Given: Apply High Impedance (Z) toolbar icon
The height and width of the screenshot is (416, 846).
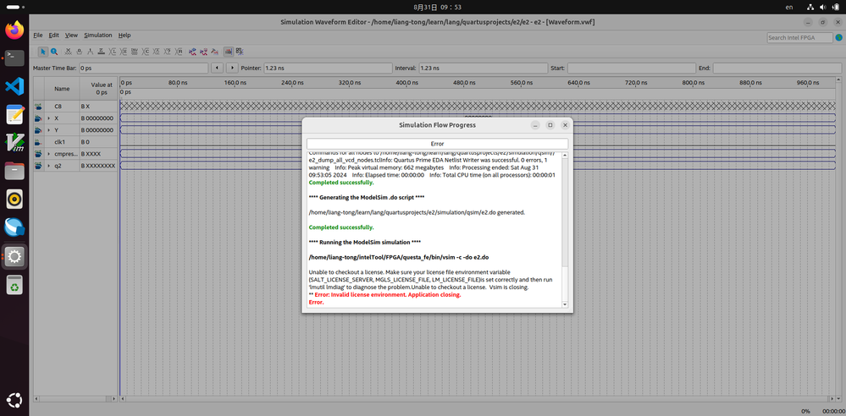Looking at the screenshot, I should click(x=102, y=52).
